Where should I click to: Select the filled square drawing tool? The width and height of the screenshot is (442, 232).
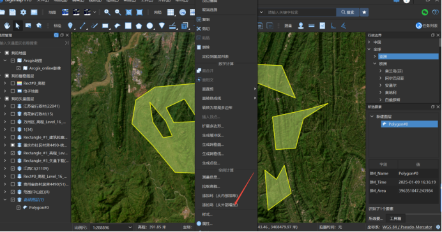pos(128,26)
